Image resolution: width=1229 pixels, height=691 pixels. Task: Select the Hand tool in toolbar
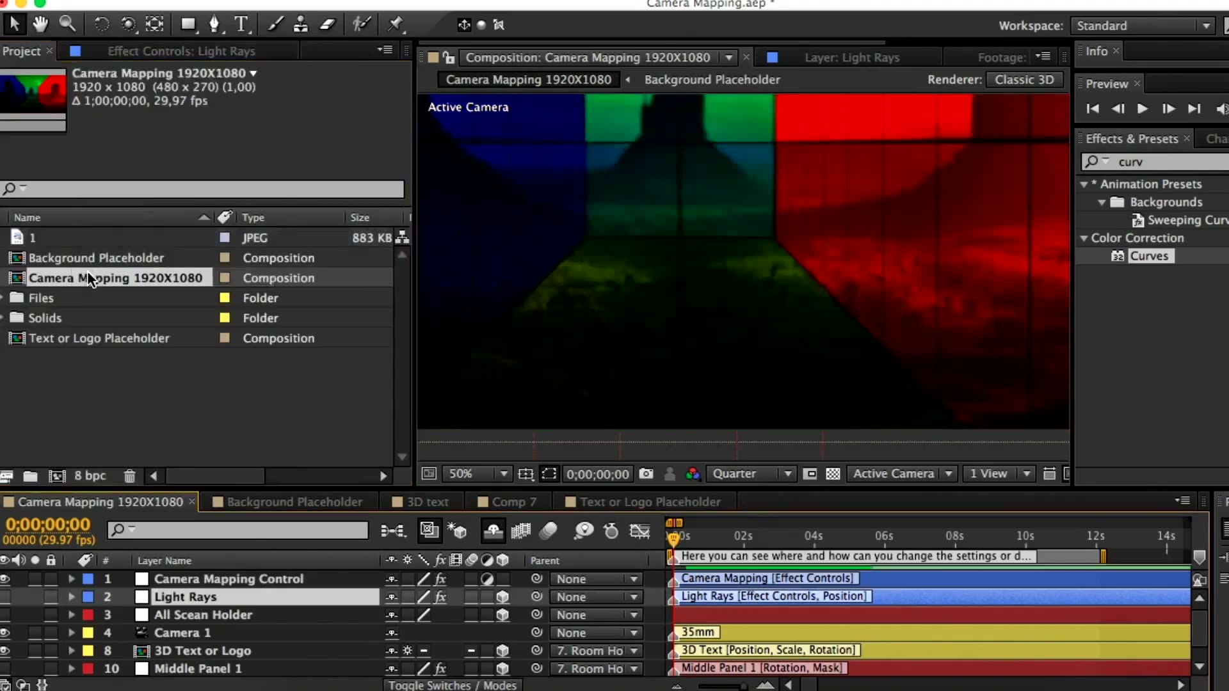click(x=40, y=24)
